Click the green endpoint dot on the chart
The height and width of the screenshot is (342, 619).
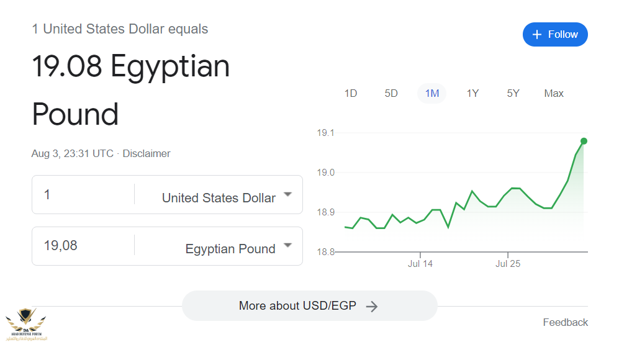(x=584, y=141)
